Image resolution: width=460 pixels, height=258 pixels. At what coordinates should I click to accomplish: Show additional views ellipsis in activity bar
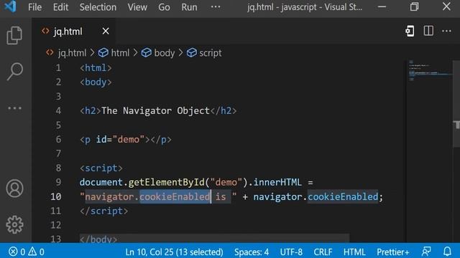coord(14,108)
